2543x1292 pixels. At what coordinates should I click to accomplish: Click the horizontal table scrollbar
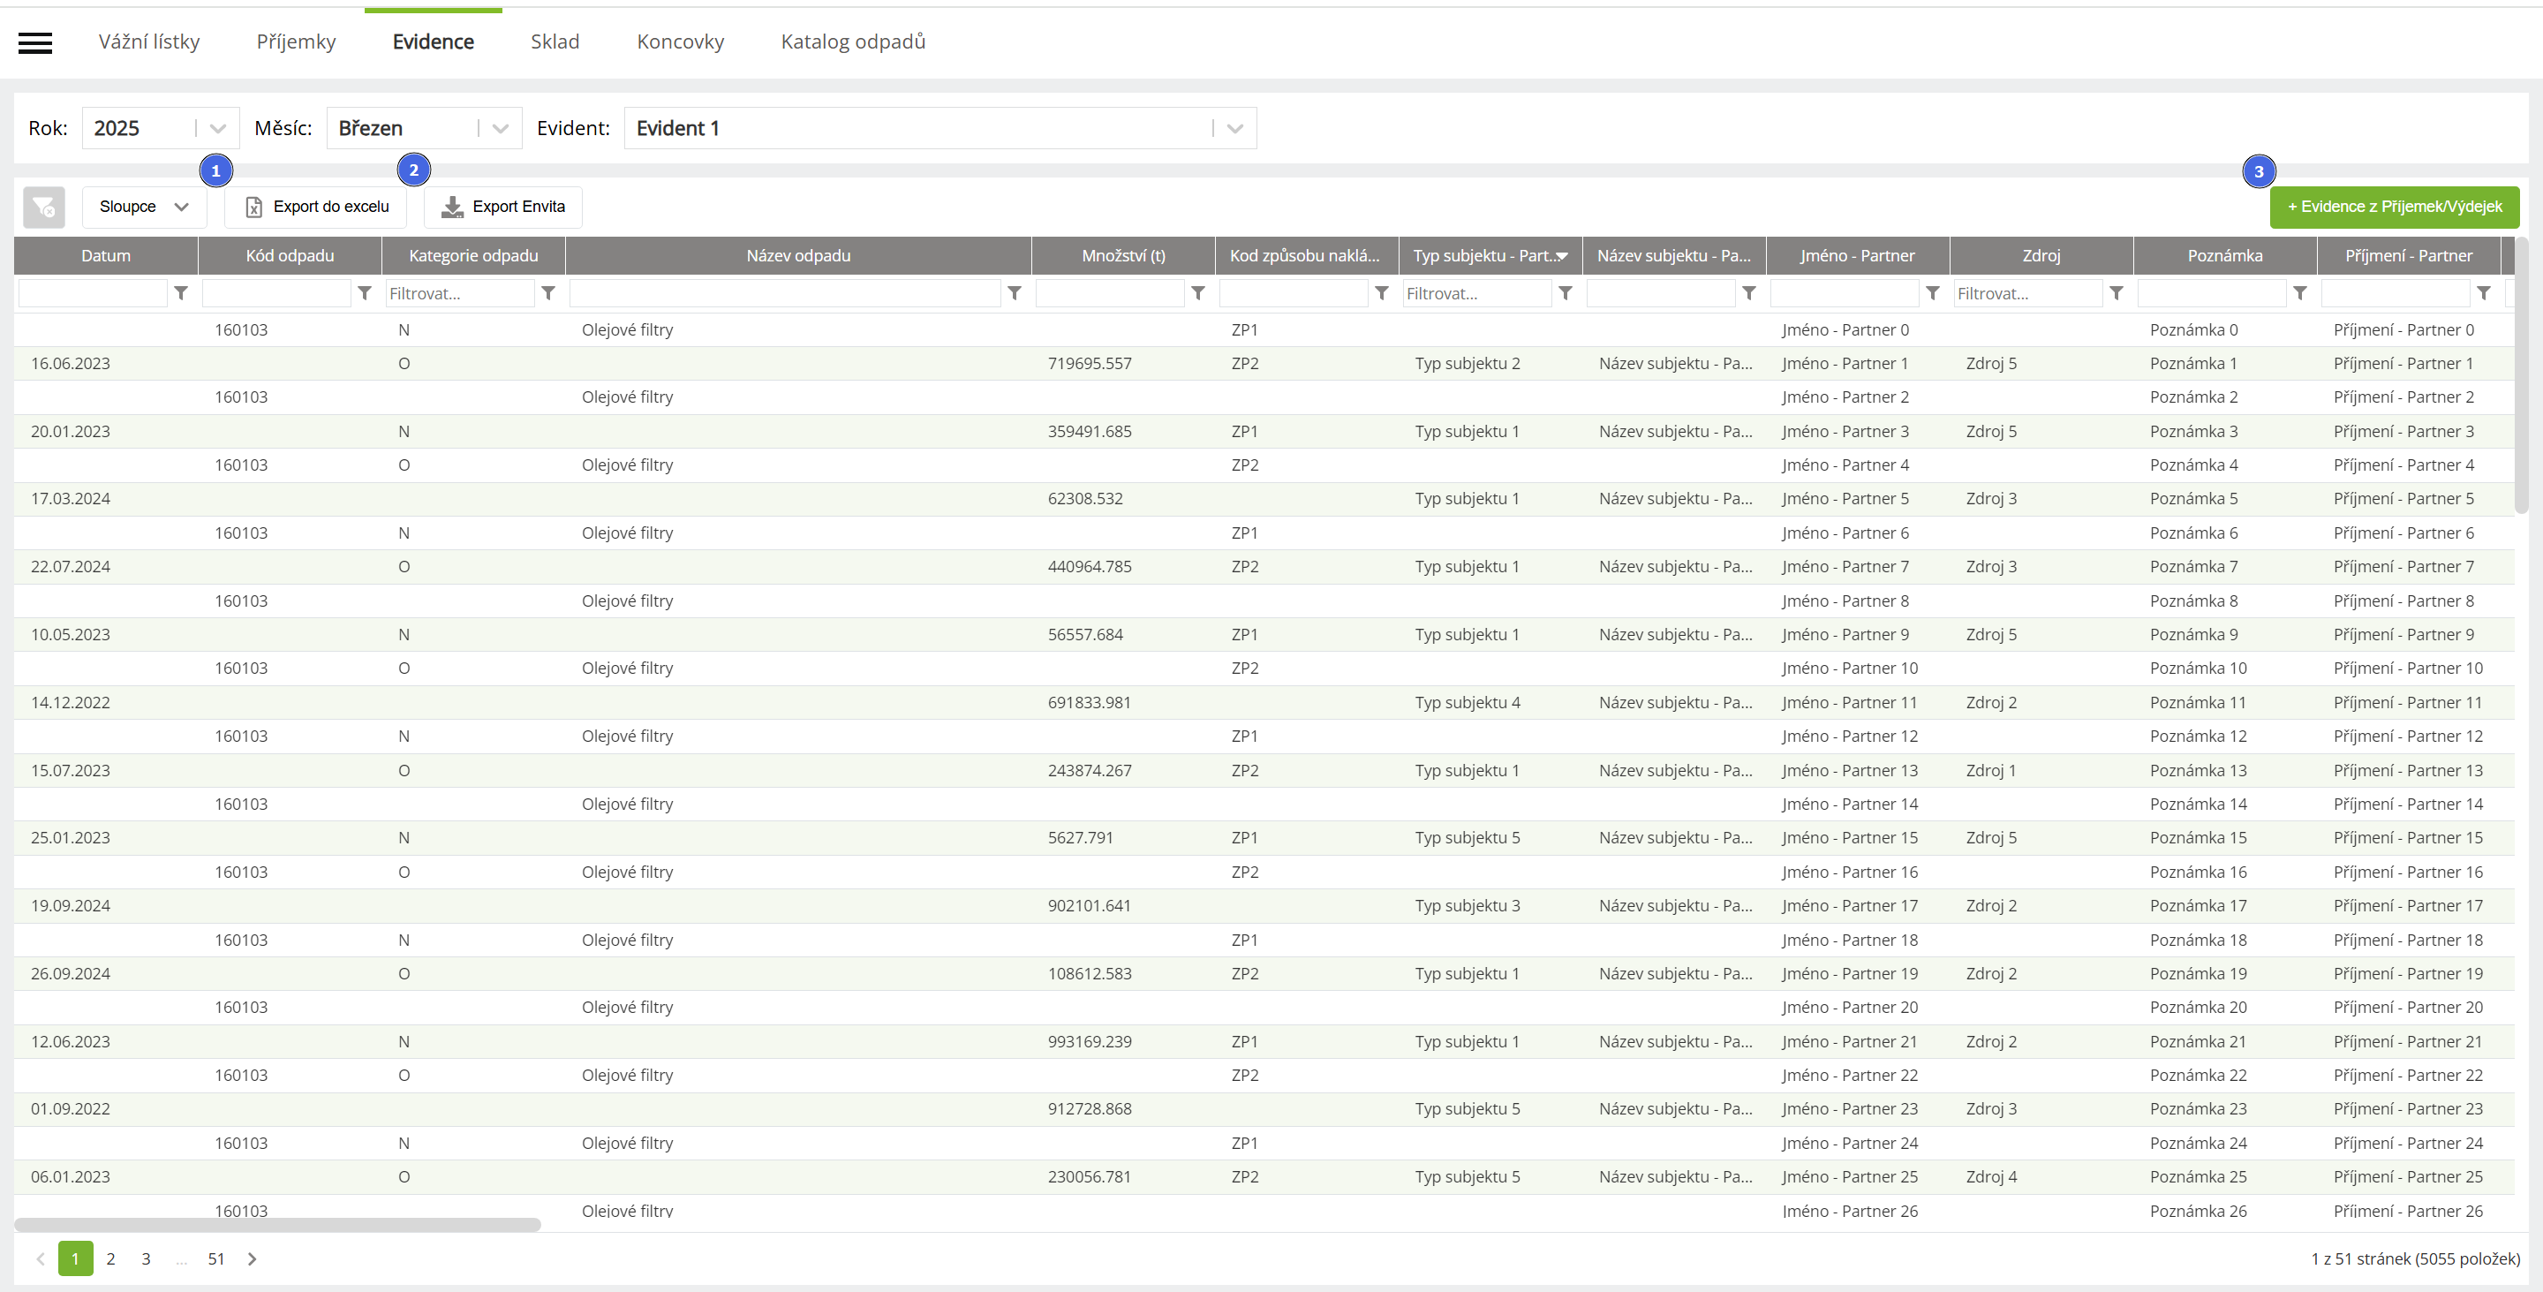(x=277, y=1225)
